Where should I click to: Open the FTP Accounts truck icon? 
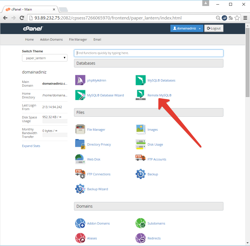pos(141,159)
